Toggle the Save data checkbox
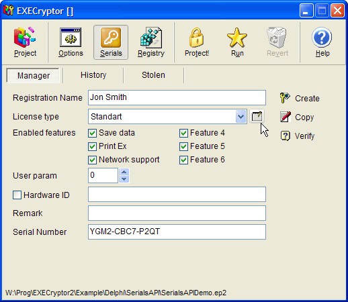 pos(92,133)
